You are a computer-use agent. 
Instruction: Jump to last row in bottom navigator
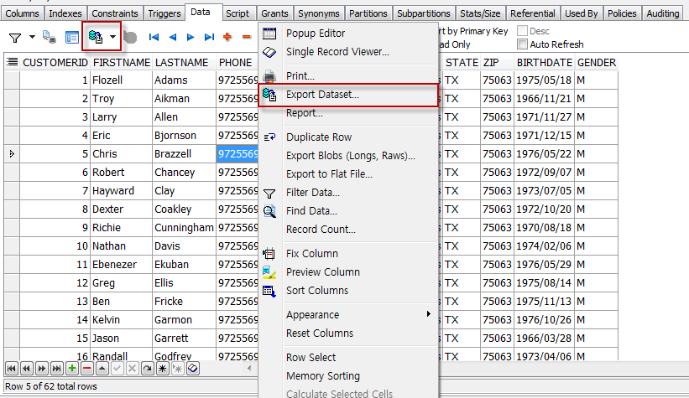[56, 368]
